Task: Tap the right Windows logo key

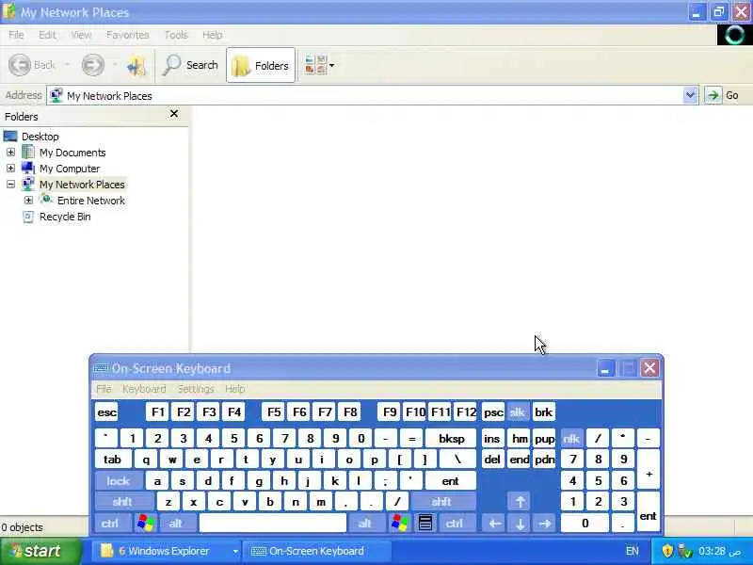Action: pyautogui.click(x=399, y=524)
